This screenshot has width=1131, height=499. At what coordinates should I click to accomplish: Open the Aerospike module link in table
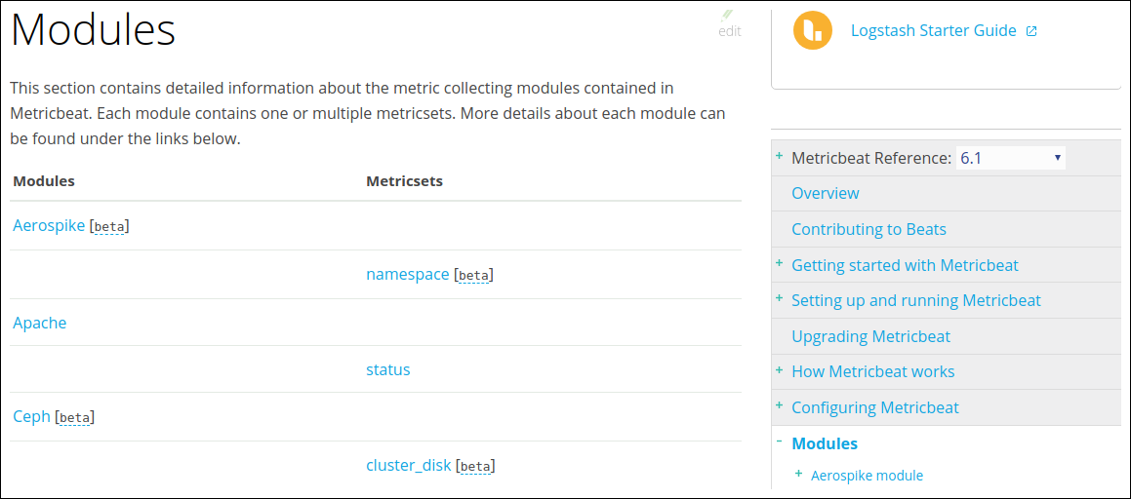49,226
